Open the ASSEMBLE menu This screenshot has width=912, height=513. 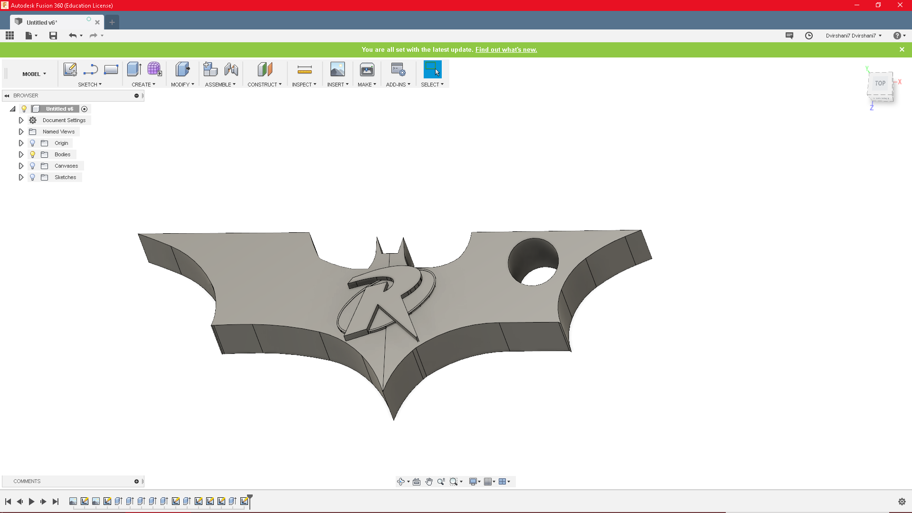(x=220, y=85)
